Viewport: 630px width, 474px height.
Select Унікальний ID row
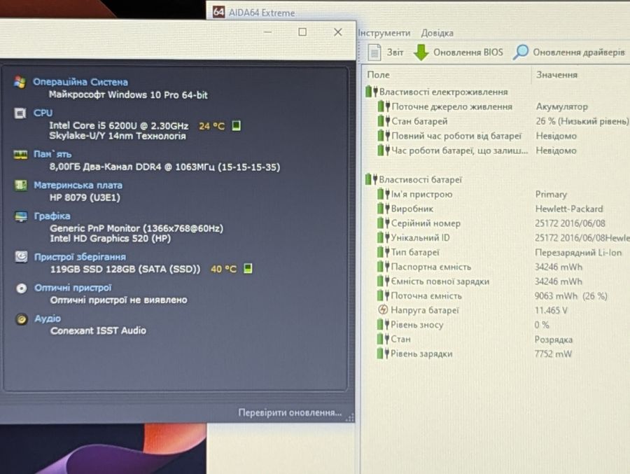coord(503,237)
